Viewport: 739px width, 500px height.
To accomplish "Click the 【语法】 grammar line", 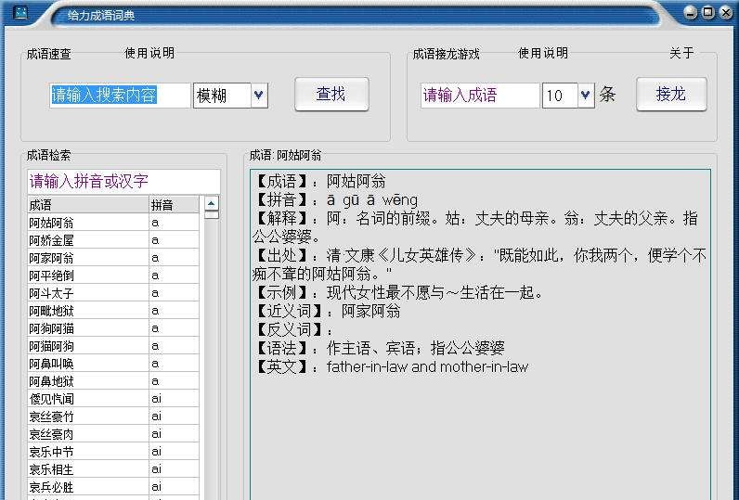I will click(x=379, y=348).
